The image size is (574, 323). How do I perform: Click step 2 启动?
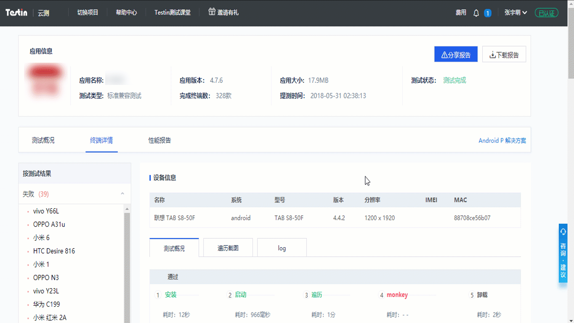(240, 295)
